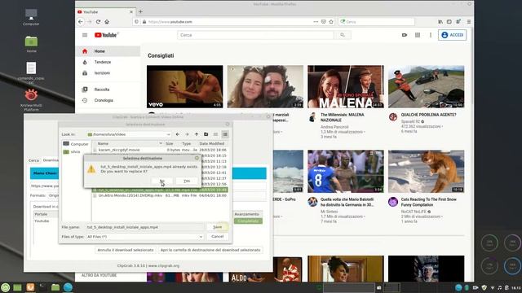Open Firefox library icon
522x293 pixels.
(x=440, y=22)
